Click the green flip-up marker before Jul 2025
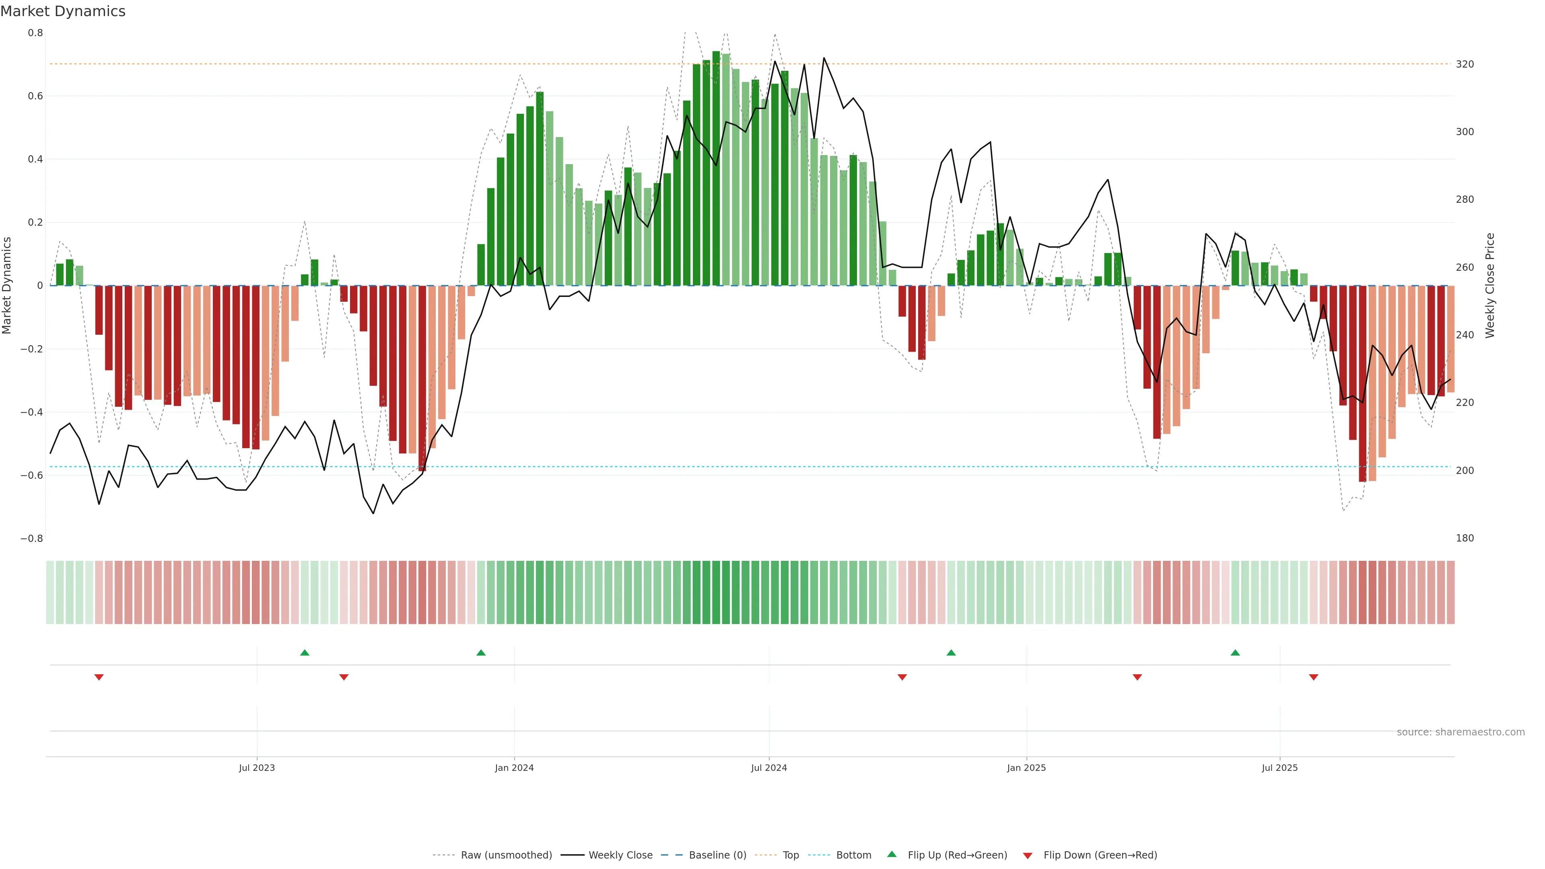Image resolution: width=1545 pixels, height=869 pixels. 1235,653
